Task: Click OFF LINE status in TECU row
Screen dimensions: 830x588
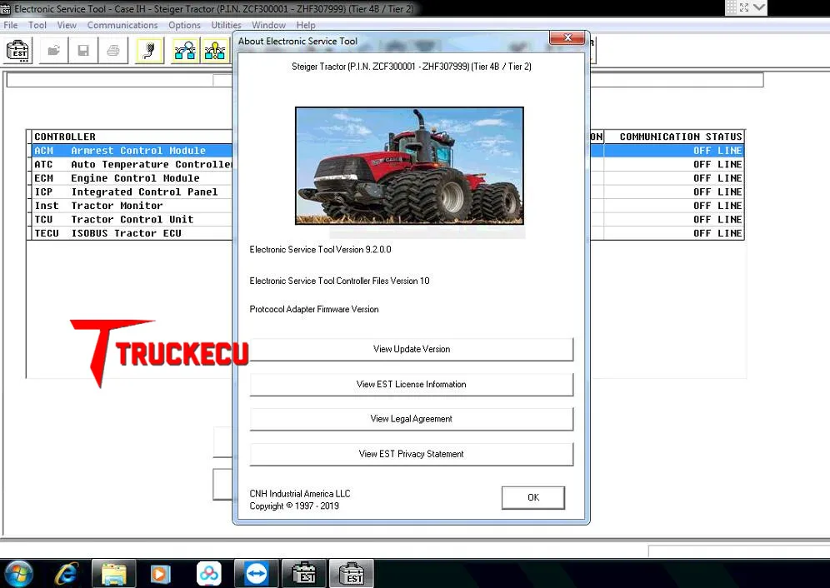Action: point(717,233)
